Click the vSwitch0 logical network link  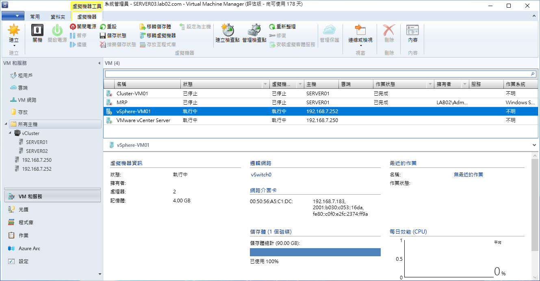261,175
